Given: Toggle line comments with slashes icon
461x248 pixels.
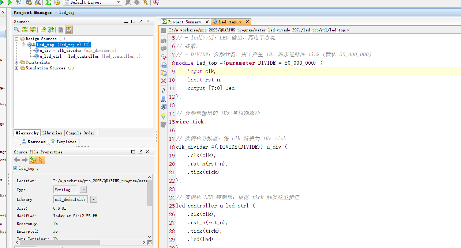Looking at the screenshot, I should click(x=164, y=90).
